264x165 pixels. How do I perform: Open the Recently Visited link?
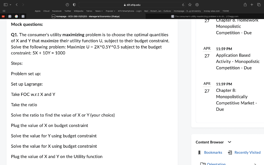[247, 152]
